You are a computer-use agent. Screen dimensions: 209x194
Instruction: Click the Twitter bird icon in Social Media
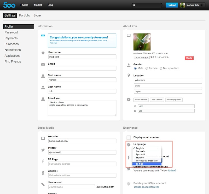point(43,150)
